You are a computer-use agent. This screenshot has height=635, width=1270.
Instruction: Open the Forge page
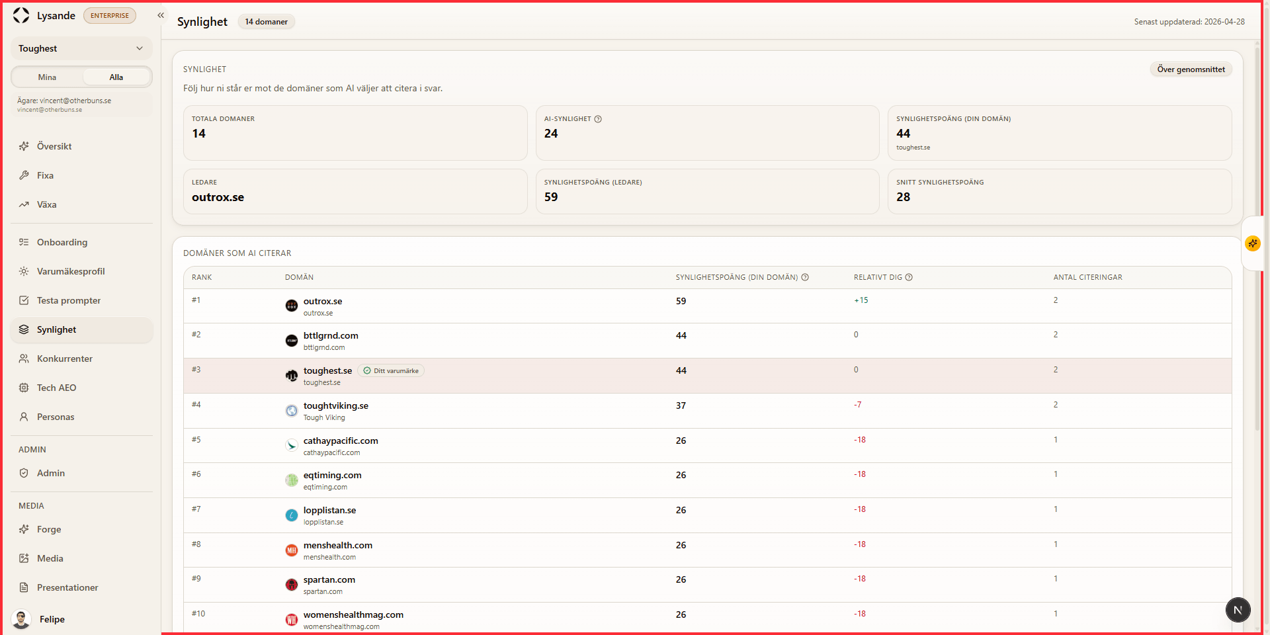pyautogui.click(x=81, y=529)
